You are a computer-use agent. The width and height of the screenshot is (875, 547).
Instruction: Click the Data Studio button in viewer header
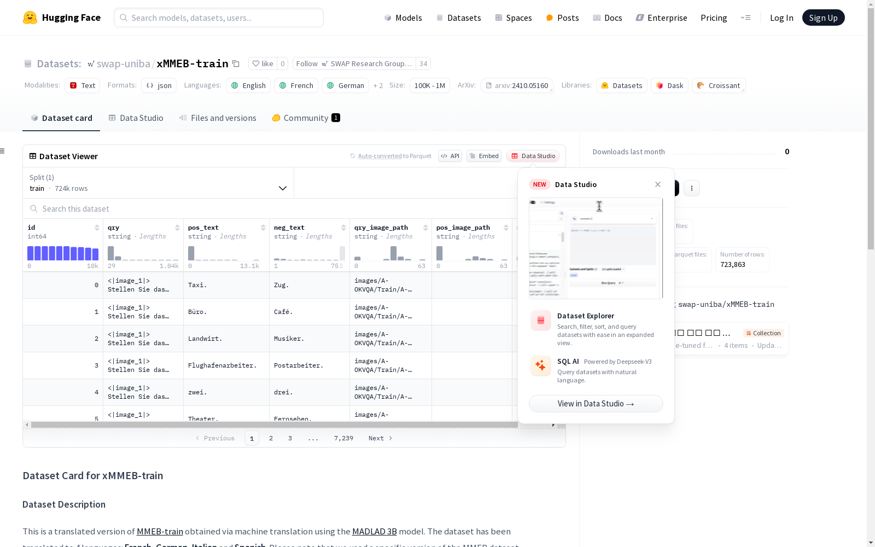point(533,156)
